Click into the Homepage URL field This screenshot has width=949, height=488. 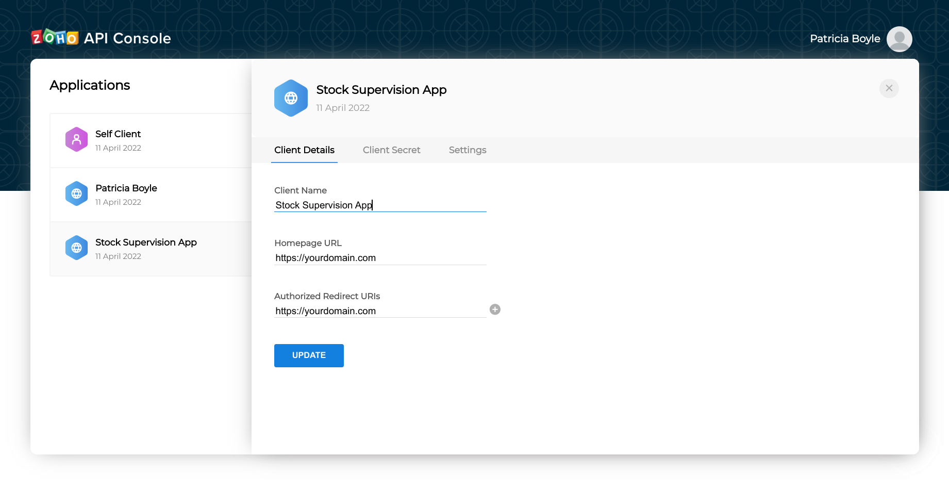tap(380, 258)
